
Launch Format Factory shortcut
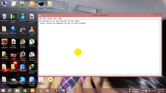pos(32,56)
